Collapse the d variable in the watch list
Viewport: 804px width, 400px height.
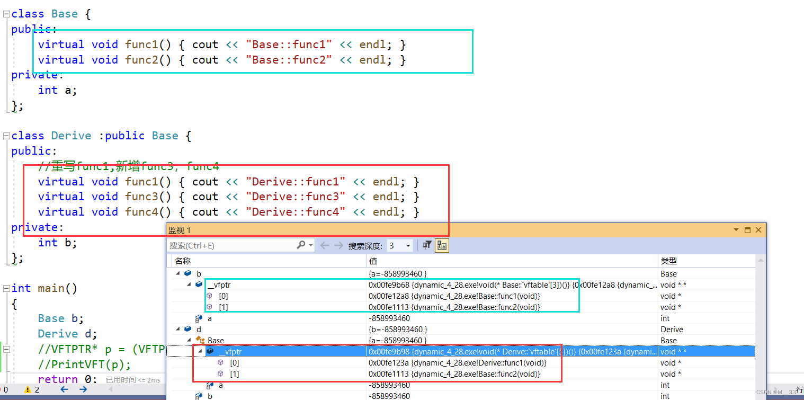178,329
